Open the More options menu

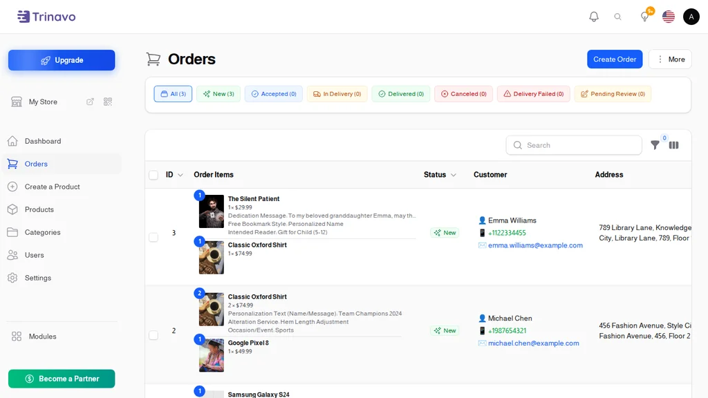pyautogui.click(x=670, y=59)
